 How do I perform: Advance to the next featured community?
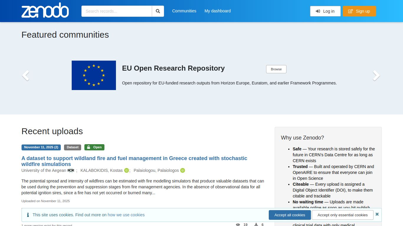point(376,76)
